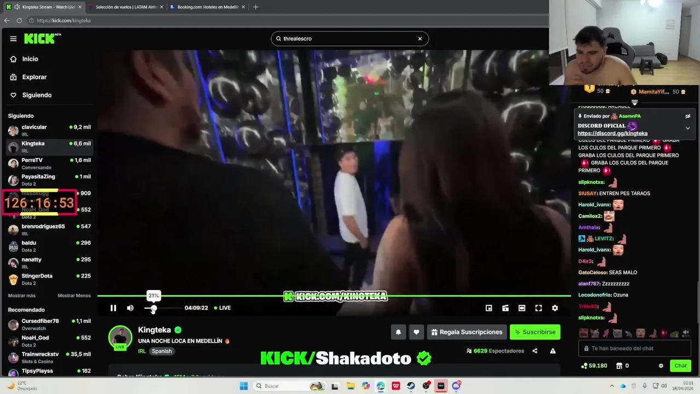Open baldu channel in sidebar

coord(49,246)
